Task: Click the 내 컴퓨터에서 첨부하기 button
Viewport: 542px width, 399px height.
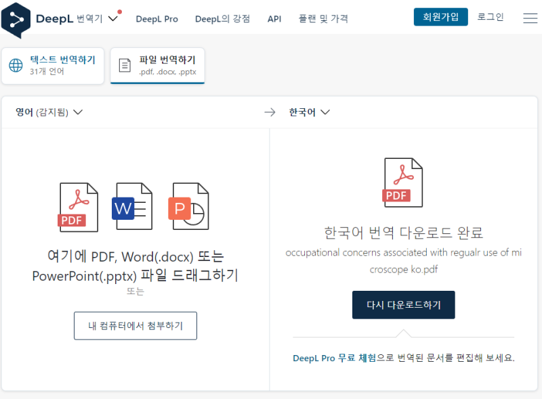Action: pyautogui.click(x=135, y=325)
